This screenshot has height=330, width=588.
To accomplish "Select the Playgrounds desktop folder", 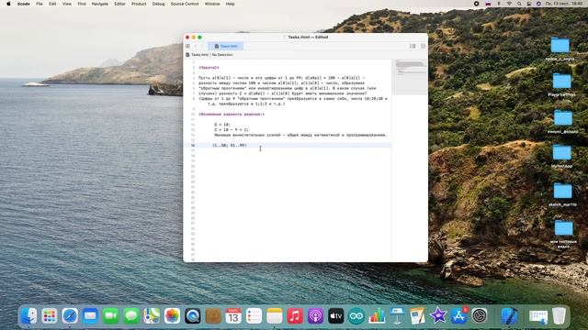I will pyautogui.click(x=561, y=85).
